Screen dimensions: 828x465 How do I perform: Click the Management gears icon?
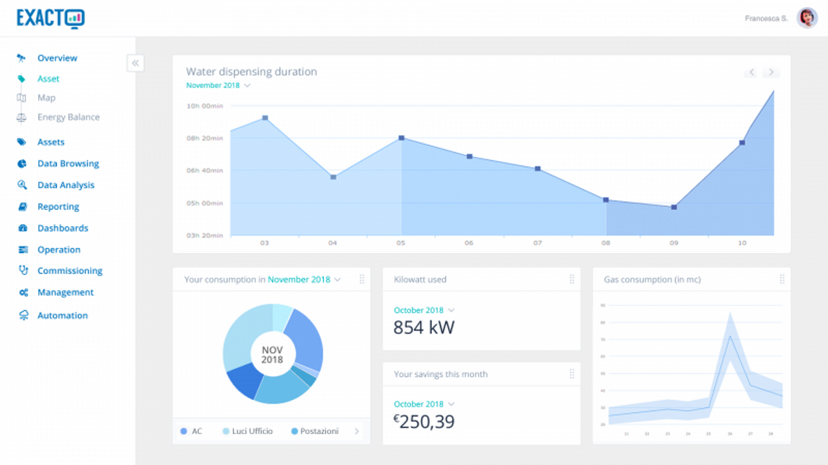pyautogui.click(x=23, y=293)
